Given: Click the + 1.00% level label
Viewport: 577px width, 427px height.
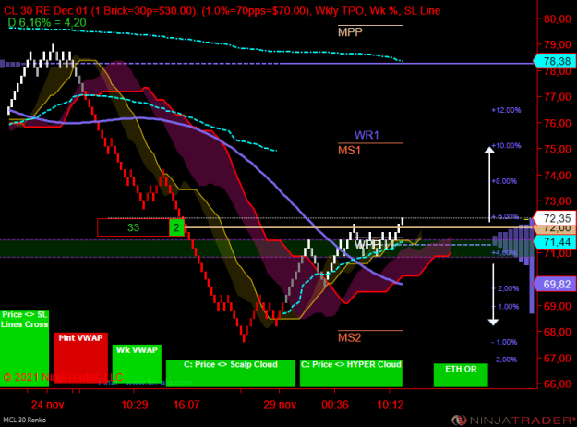Looking at the screenshot, I should [506, 307].
